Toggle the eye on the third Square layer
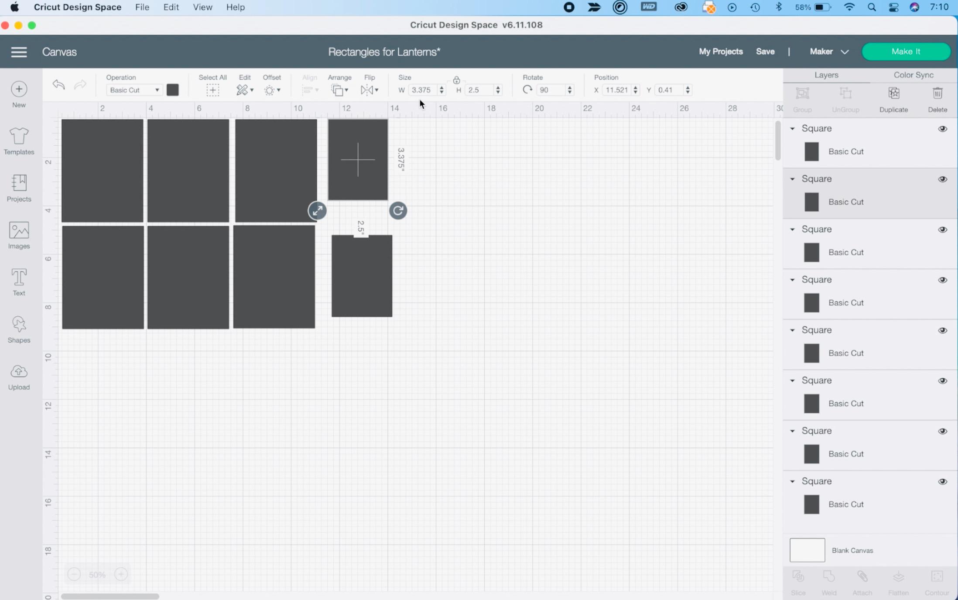 [942, 230]
